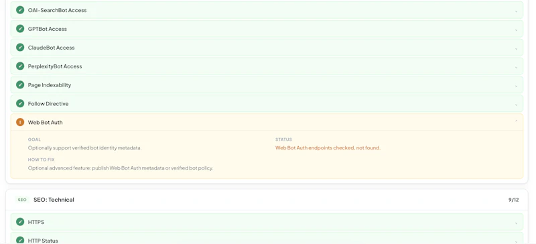Click the SEO: Technical section heading
The image size is (536, 244).
pyautogui.click(x=54, y=200)
